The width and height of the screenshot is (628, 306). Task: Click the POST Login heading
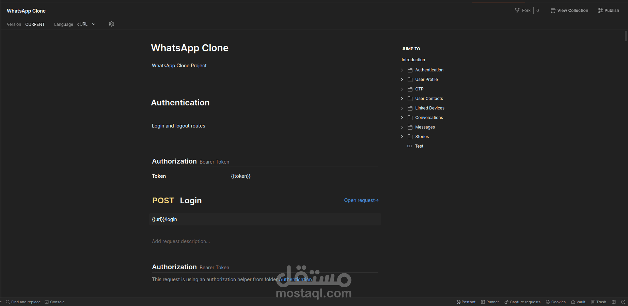pyautogui.click(x=177, y=201)
